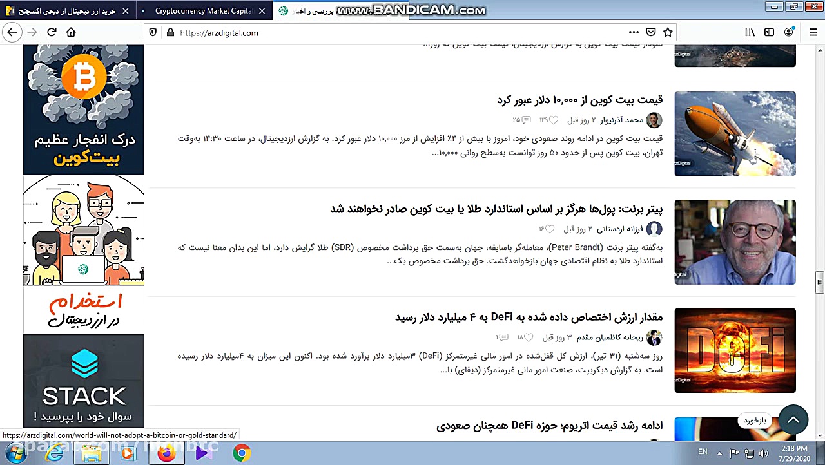Click the page vertical scrollbar thumb

pos(819,281)
